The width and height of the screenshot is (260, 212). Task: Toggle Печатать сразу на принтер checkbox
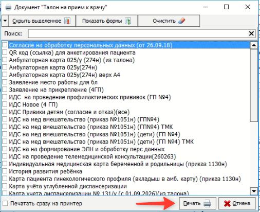tap(5, 203)
